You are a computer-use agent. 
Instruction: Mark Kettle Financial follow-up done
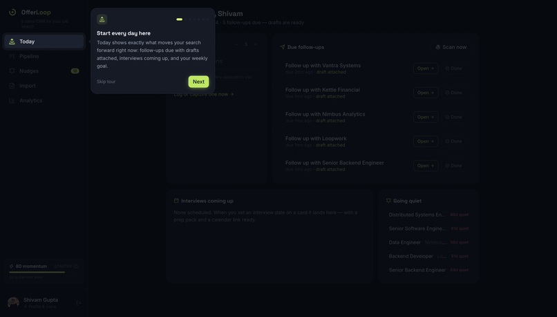point(453,93)
